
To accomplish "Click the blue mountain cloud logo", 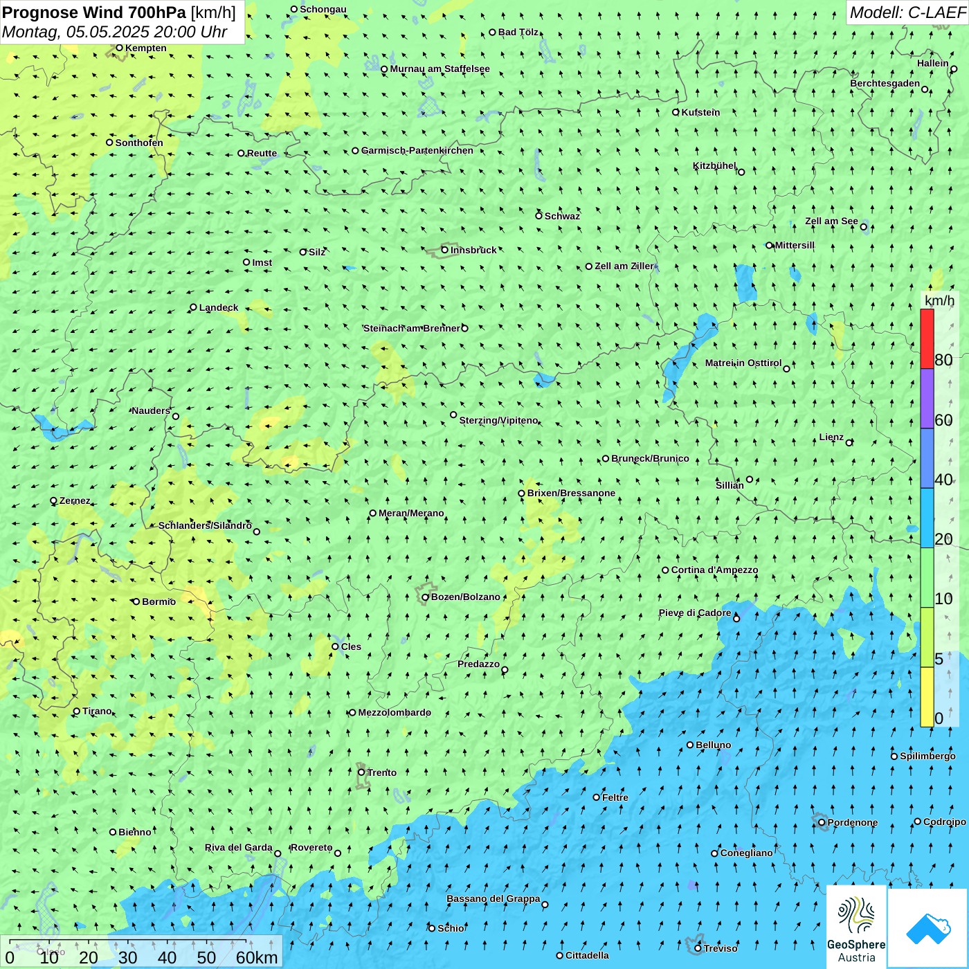I will pos(928,928).
